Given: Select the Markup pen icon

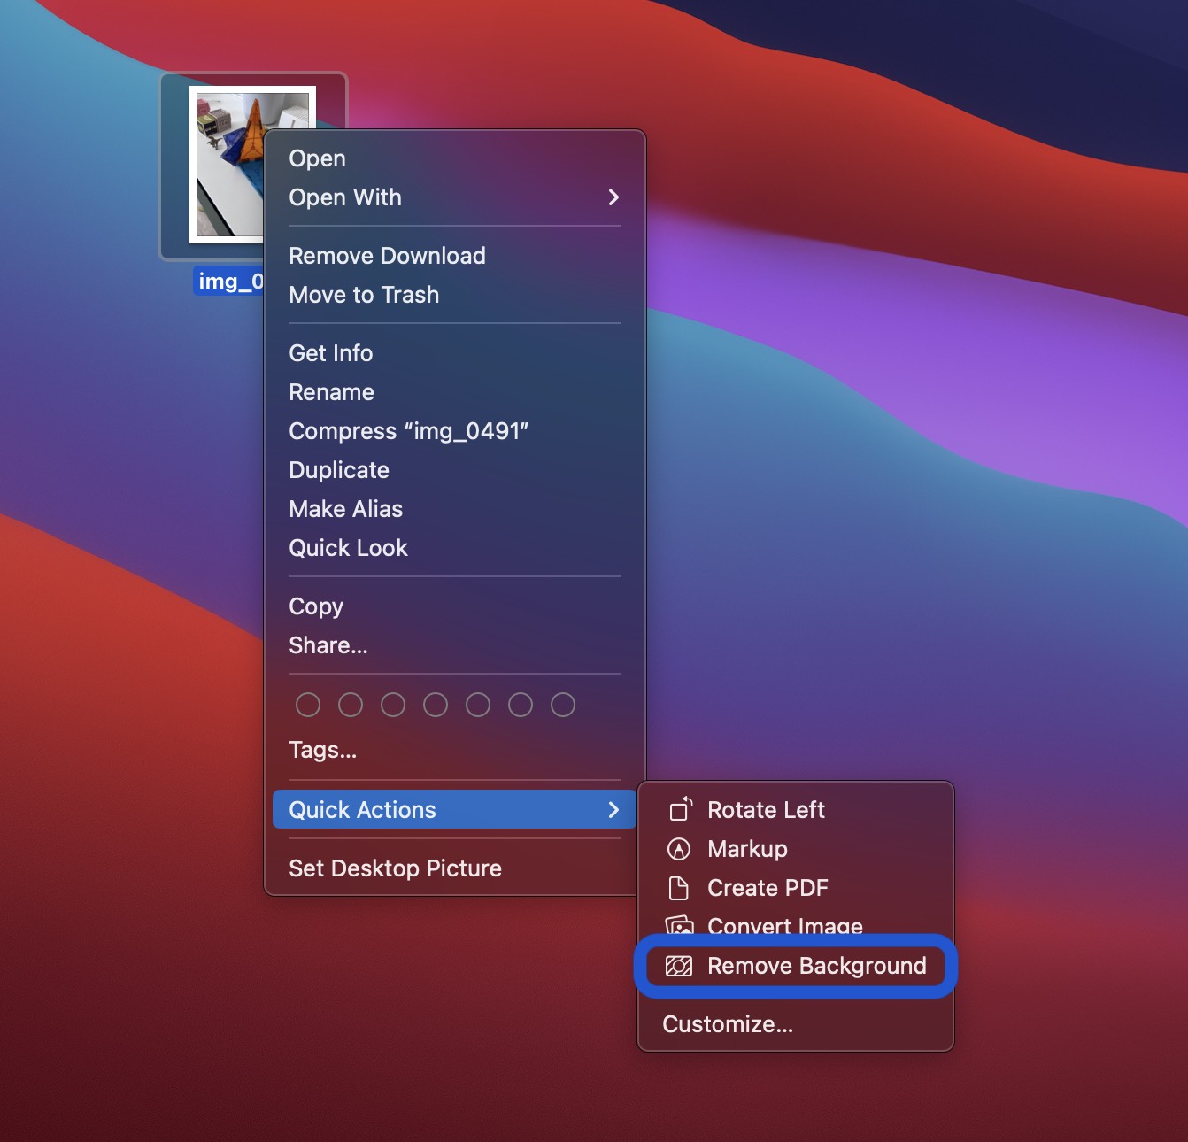Looking at the screenshot, I should 680,849.
